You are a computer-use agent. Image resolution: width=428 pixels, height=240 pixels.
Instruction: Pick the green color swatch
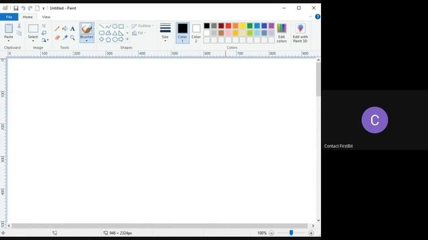[249, 26]
